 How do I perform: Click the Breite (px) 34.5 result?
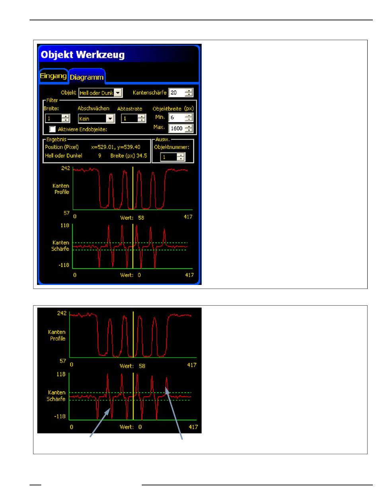pos(129,156)
